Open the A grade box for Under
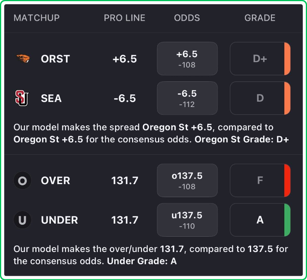 (x=259, y=220)
